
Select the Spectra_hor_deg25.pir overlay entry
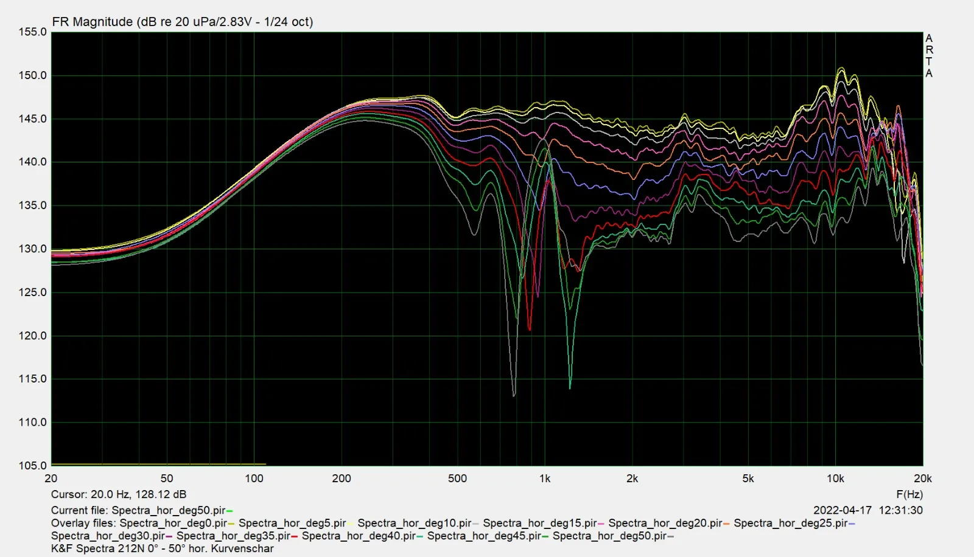[791, 523]
